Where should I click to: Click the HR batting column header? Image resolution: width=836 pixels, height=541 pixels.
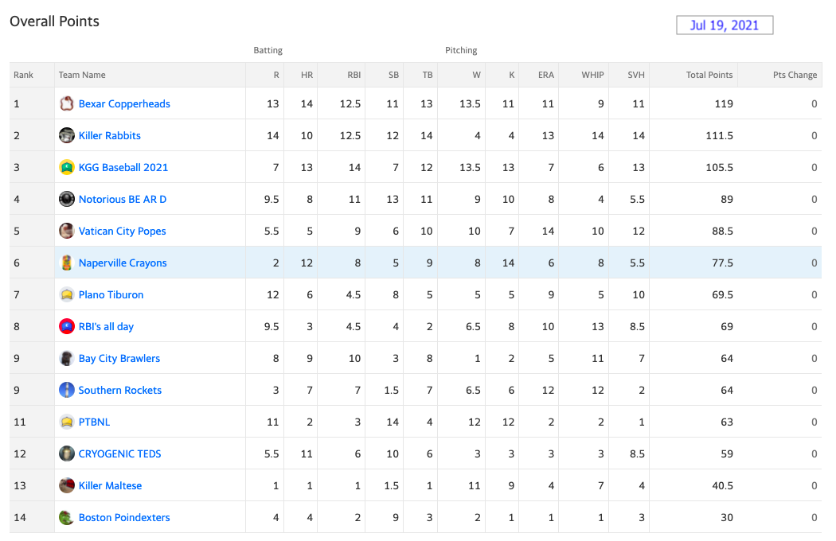pyautogui.click(x=307, y=75)
